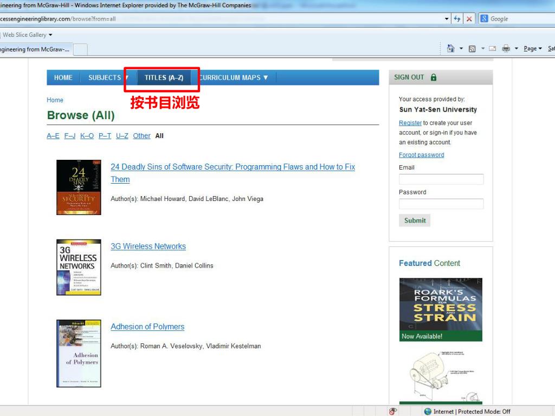The width and height of the screenshot is (555, 416).
Task: Select the Engineering from McGraw browser tab
Action: click(x=35, y=49)
